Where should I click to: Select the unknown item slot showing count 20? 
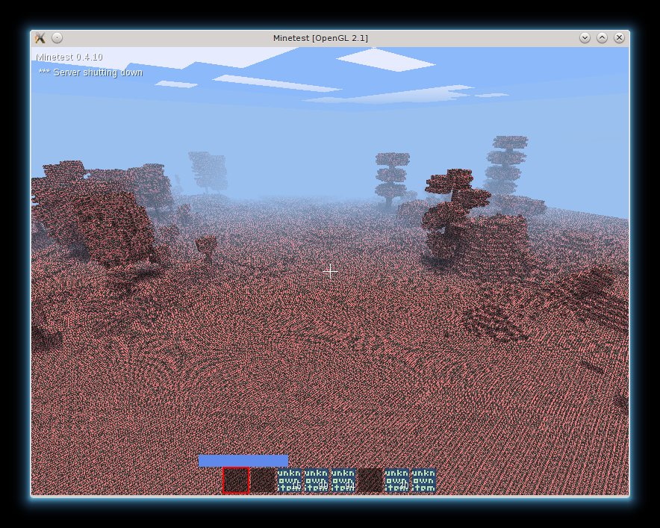tap(397, 480)
